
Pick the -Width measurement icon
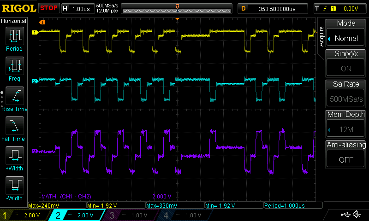click(x=14, y=186)
